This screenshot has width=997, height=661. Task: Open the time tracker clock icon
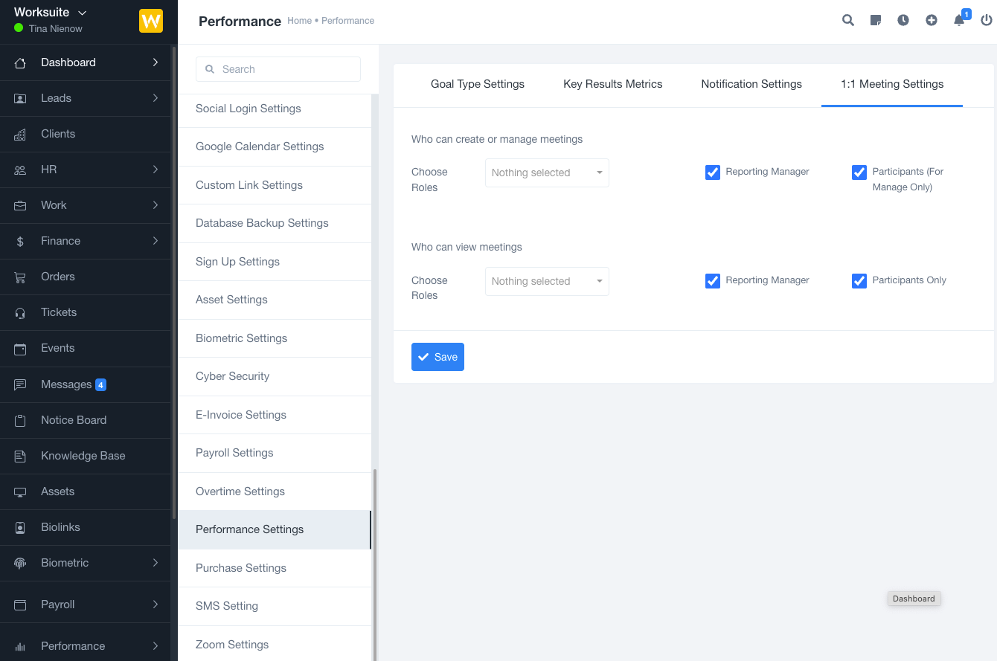pyautogui.click(x=903, y=20)
